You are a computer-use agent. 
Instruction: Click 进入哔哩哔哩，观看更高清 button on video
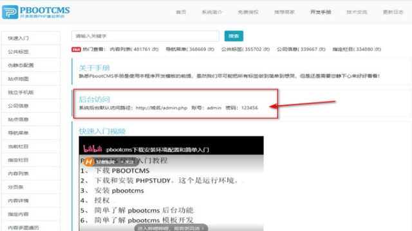(x=171, y=228)
